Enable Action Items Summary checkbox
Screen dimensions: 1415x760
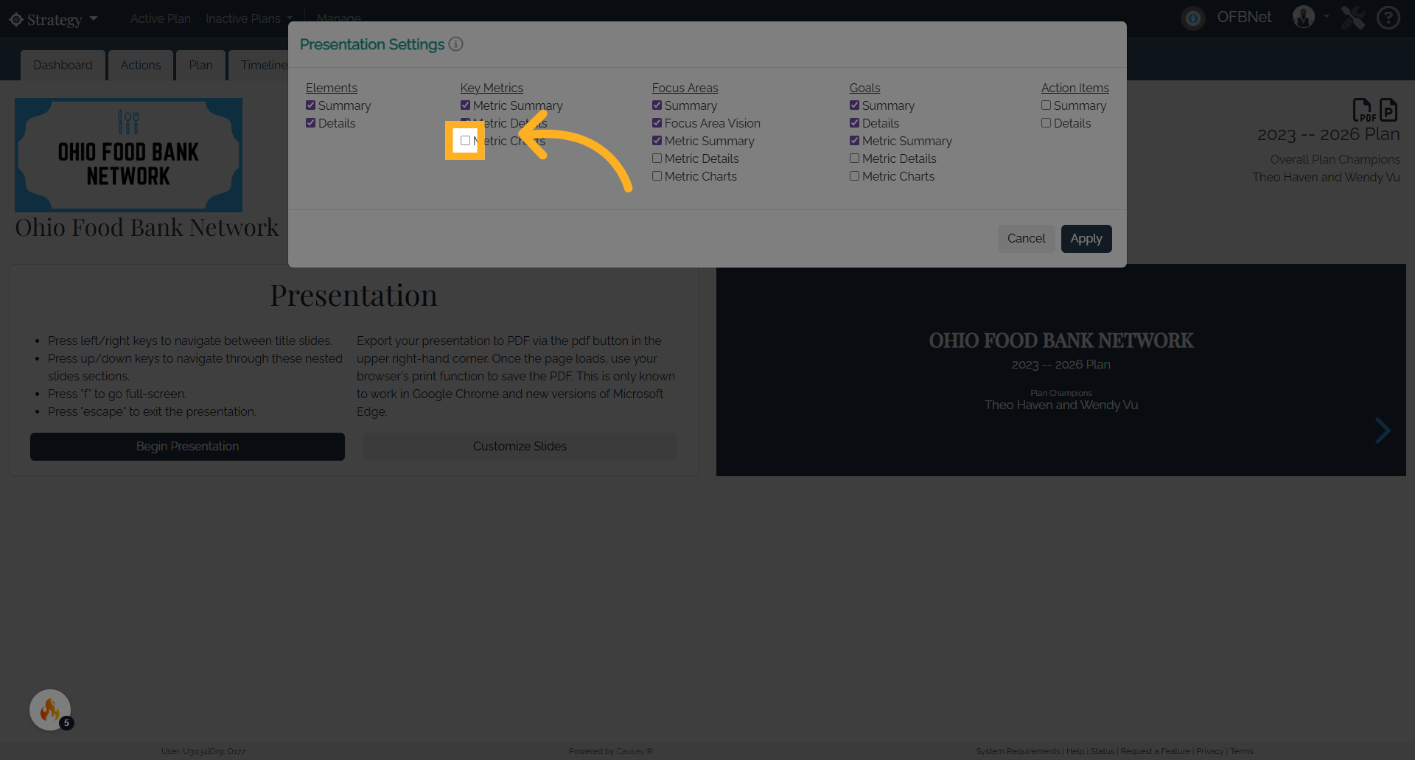click(1046, 105)
